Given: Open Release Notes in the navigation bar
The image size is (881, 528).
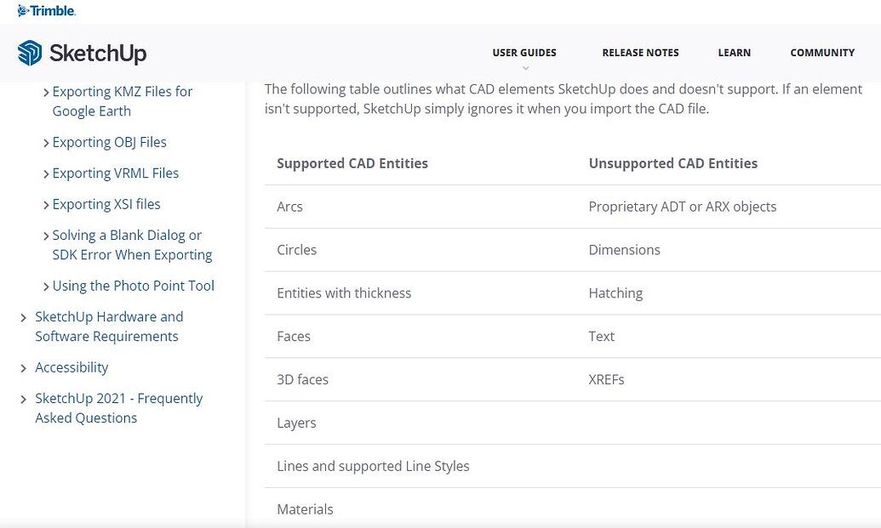Looking at the screenshot, I should pos(640,53).
